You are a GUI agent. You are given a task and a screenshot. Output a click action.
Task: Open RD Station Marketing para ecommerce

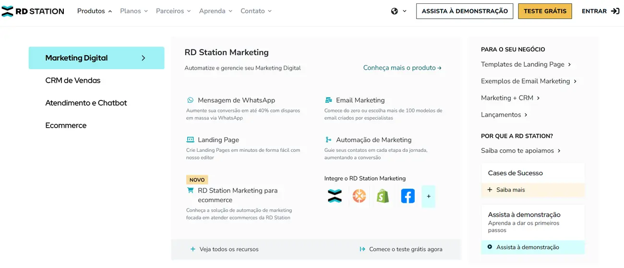tap(238, 195)
